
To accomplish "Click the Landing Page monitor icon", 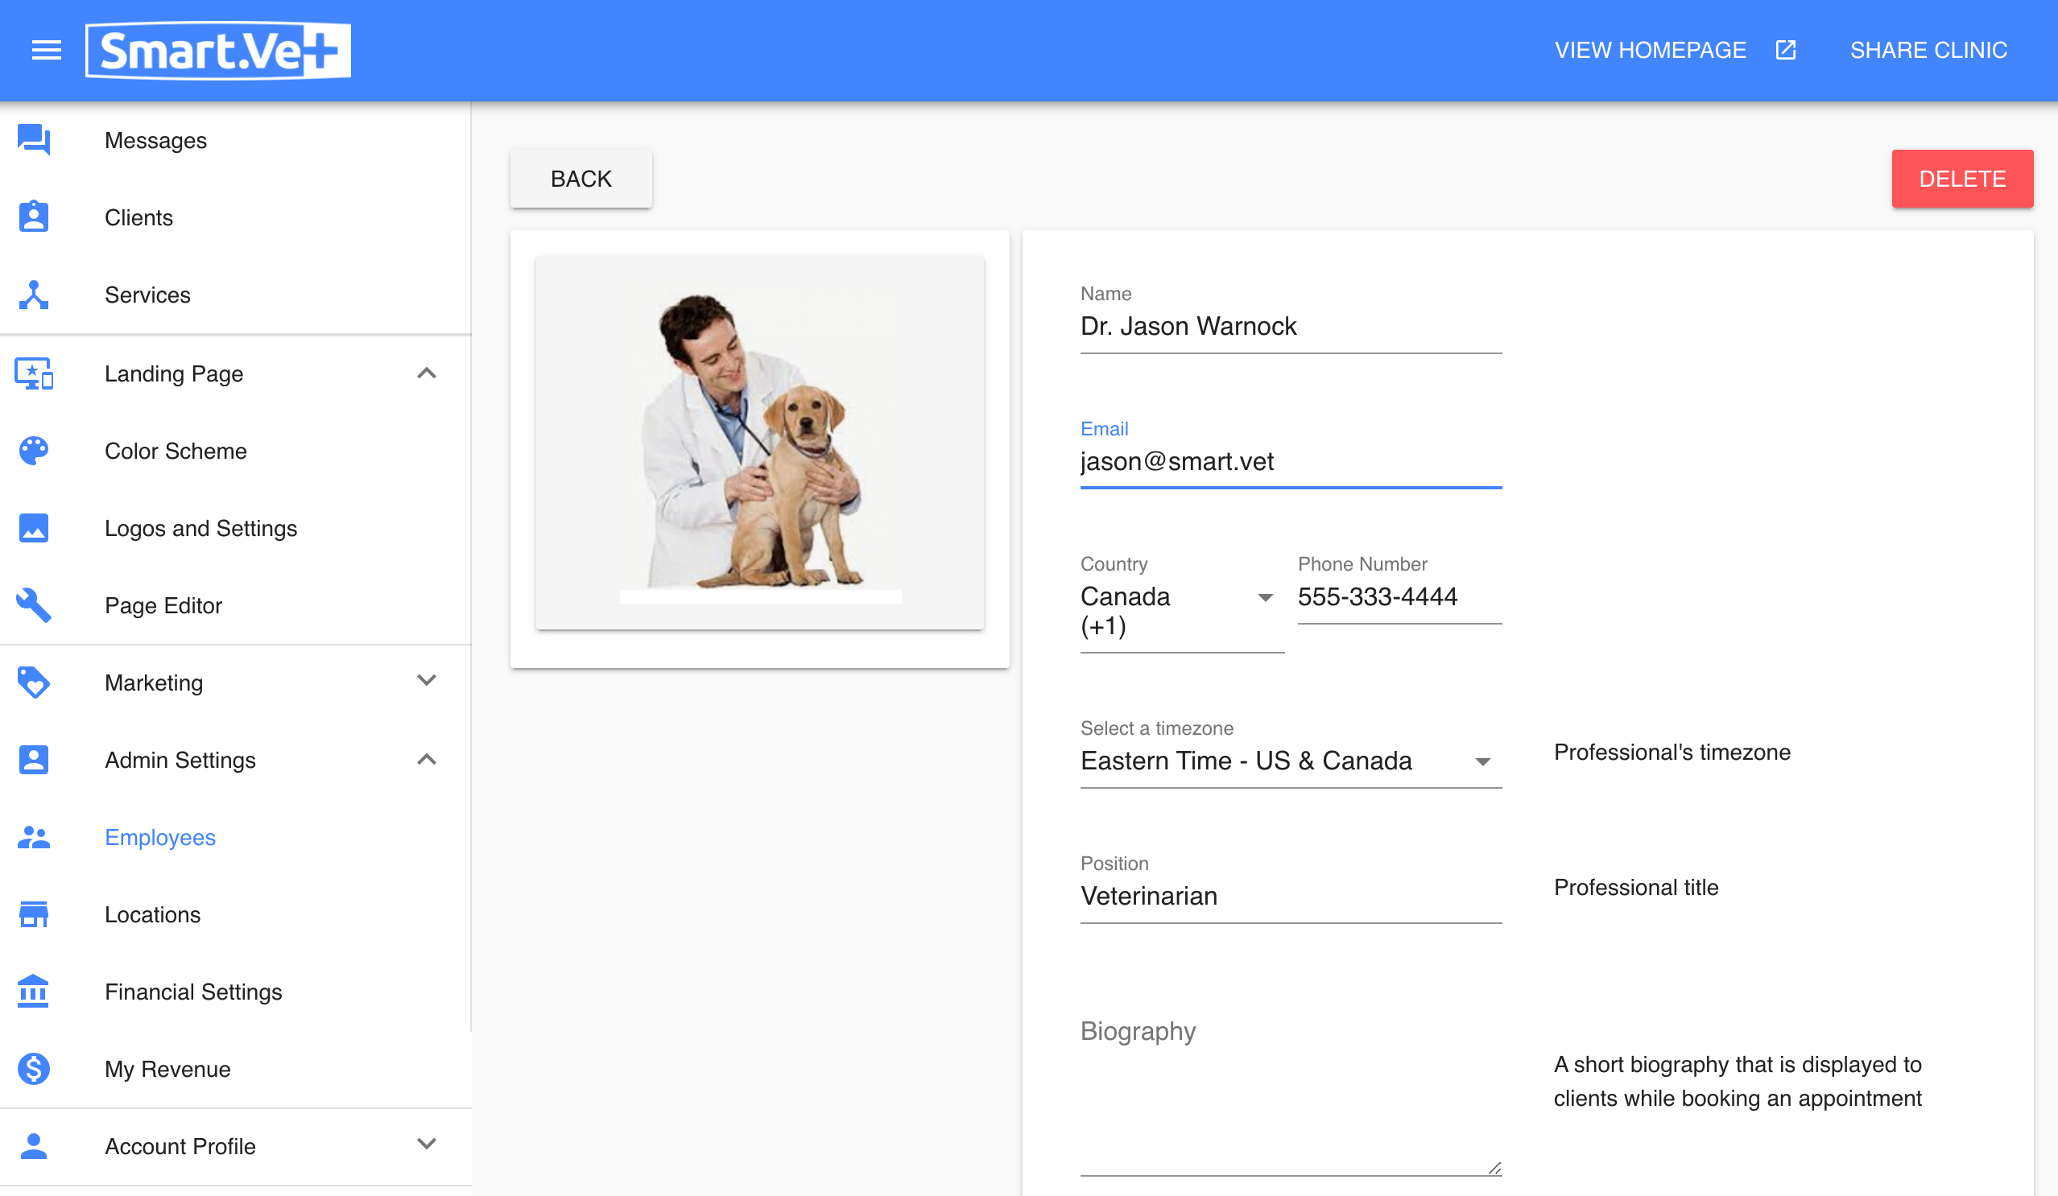I will click(x=34, y=374).
